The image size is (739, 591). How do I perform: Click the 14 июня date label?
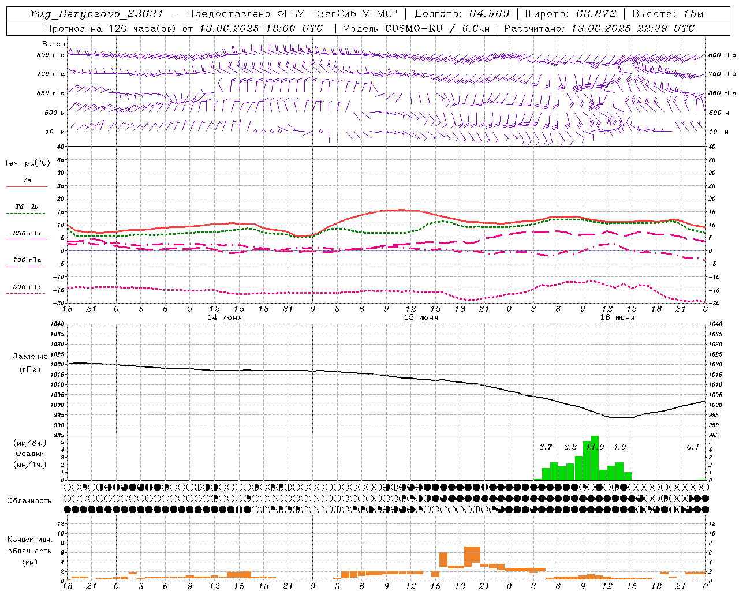[225, 317]
